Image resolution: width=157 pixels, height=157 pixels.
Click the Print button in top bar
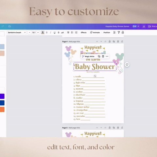[152, 26]
